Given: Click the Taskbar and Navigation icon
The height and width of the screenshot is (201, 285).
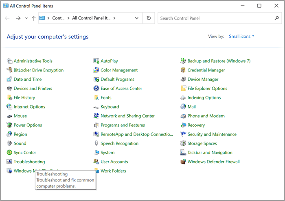Looking at the screenshot, I should pyautogui.click(x=183, y=153).
